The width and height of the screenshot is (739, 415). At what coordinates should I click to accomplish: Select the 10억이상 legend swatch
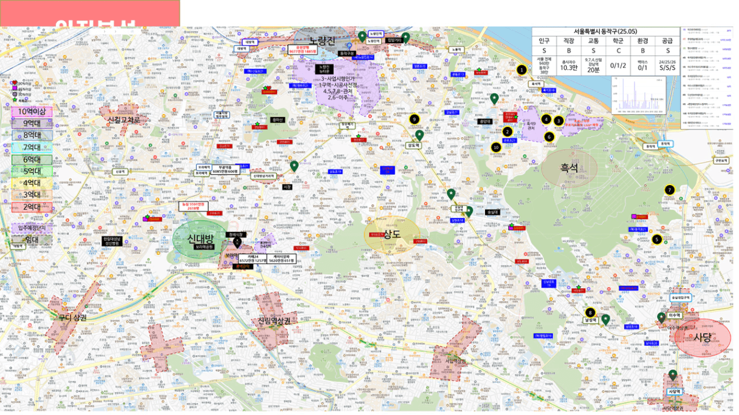(x=32, y=112)
